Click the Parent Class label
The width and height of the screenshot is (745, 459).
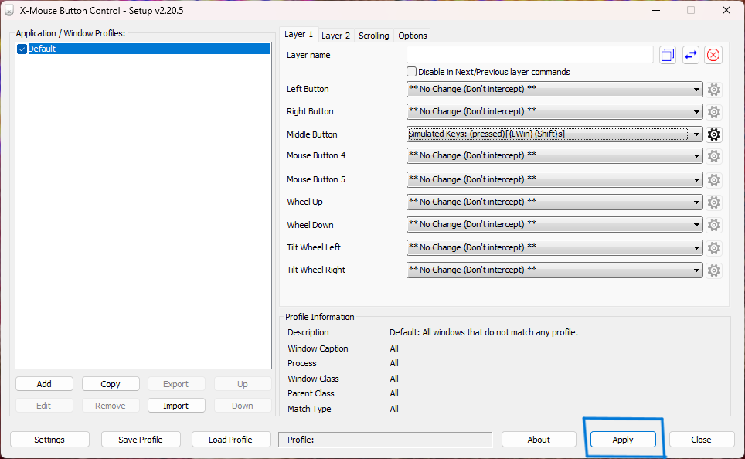pos(311,393)
